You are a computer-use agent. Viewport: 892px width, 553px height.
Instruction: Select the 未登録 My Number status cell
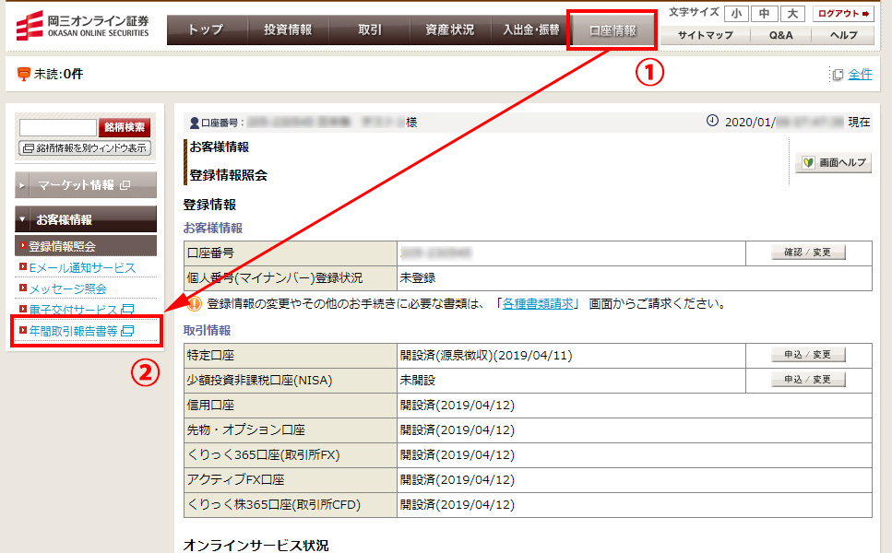(635, 278)
